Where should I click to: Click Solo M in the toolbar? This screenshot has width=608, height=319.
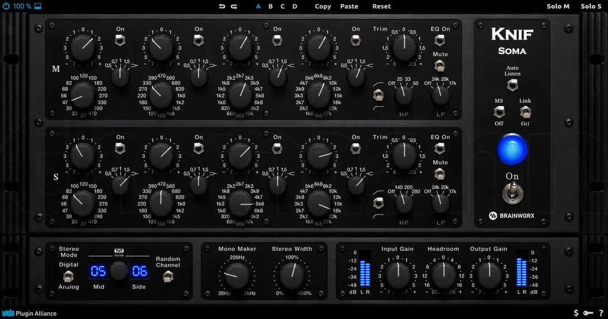[x=558, y=6]
